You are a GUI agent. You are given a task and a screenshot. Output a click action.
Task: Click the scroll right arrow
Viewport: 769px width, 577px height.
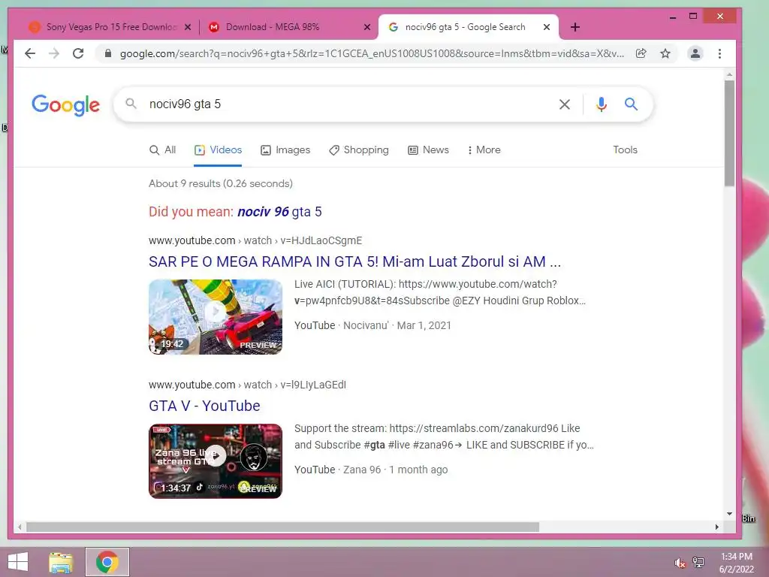click(716, 527)
